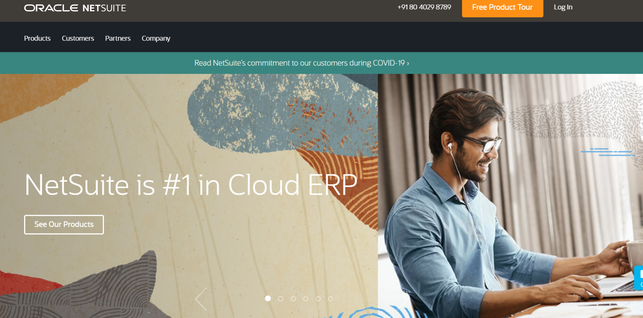Call the +91 80 4029 8789 number
Viewport: 643px width, 318px height.
424,7
